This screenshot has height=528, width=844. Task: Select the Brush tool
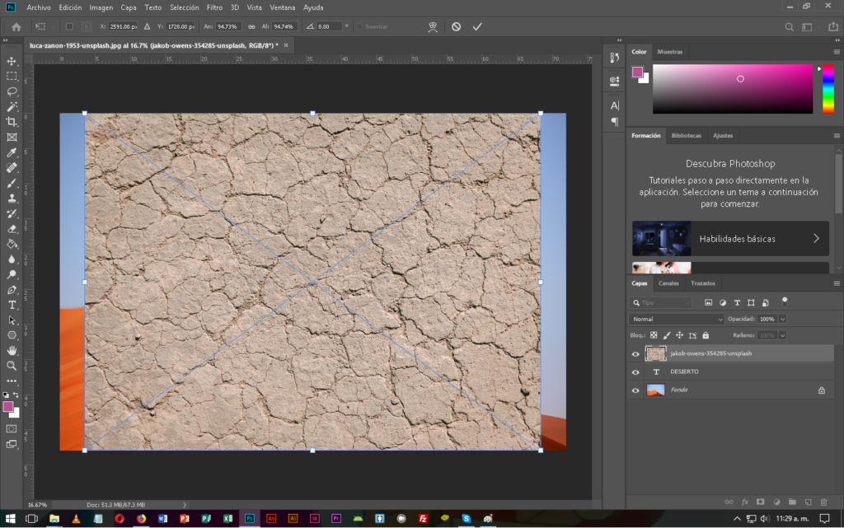[12, 184]
